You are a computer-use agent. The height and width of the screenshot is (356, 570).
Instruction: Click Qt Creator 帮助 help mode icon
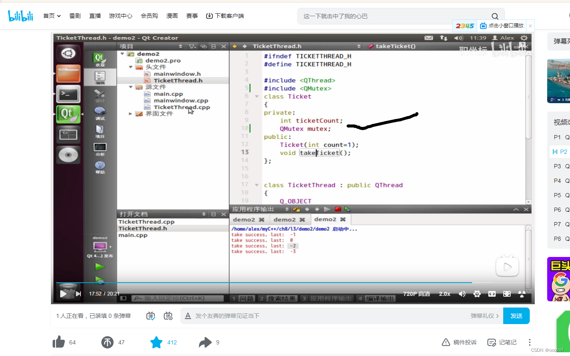coord(100,167)
